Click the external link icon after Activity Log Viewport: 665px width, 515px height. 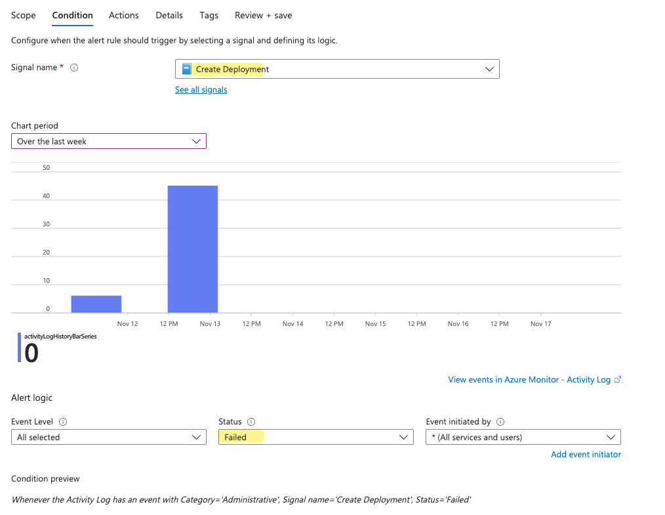click(618, 379)
